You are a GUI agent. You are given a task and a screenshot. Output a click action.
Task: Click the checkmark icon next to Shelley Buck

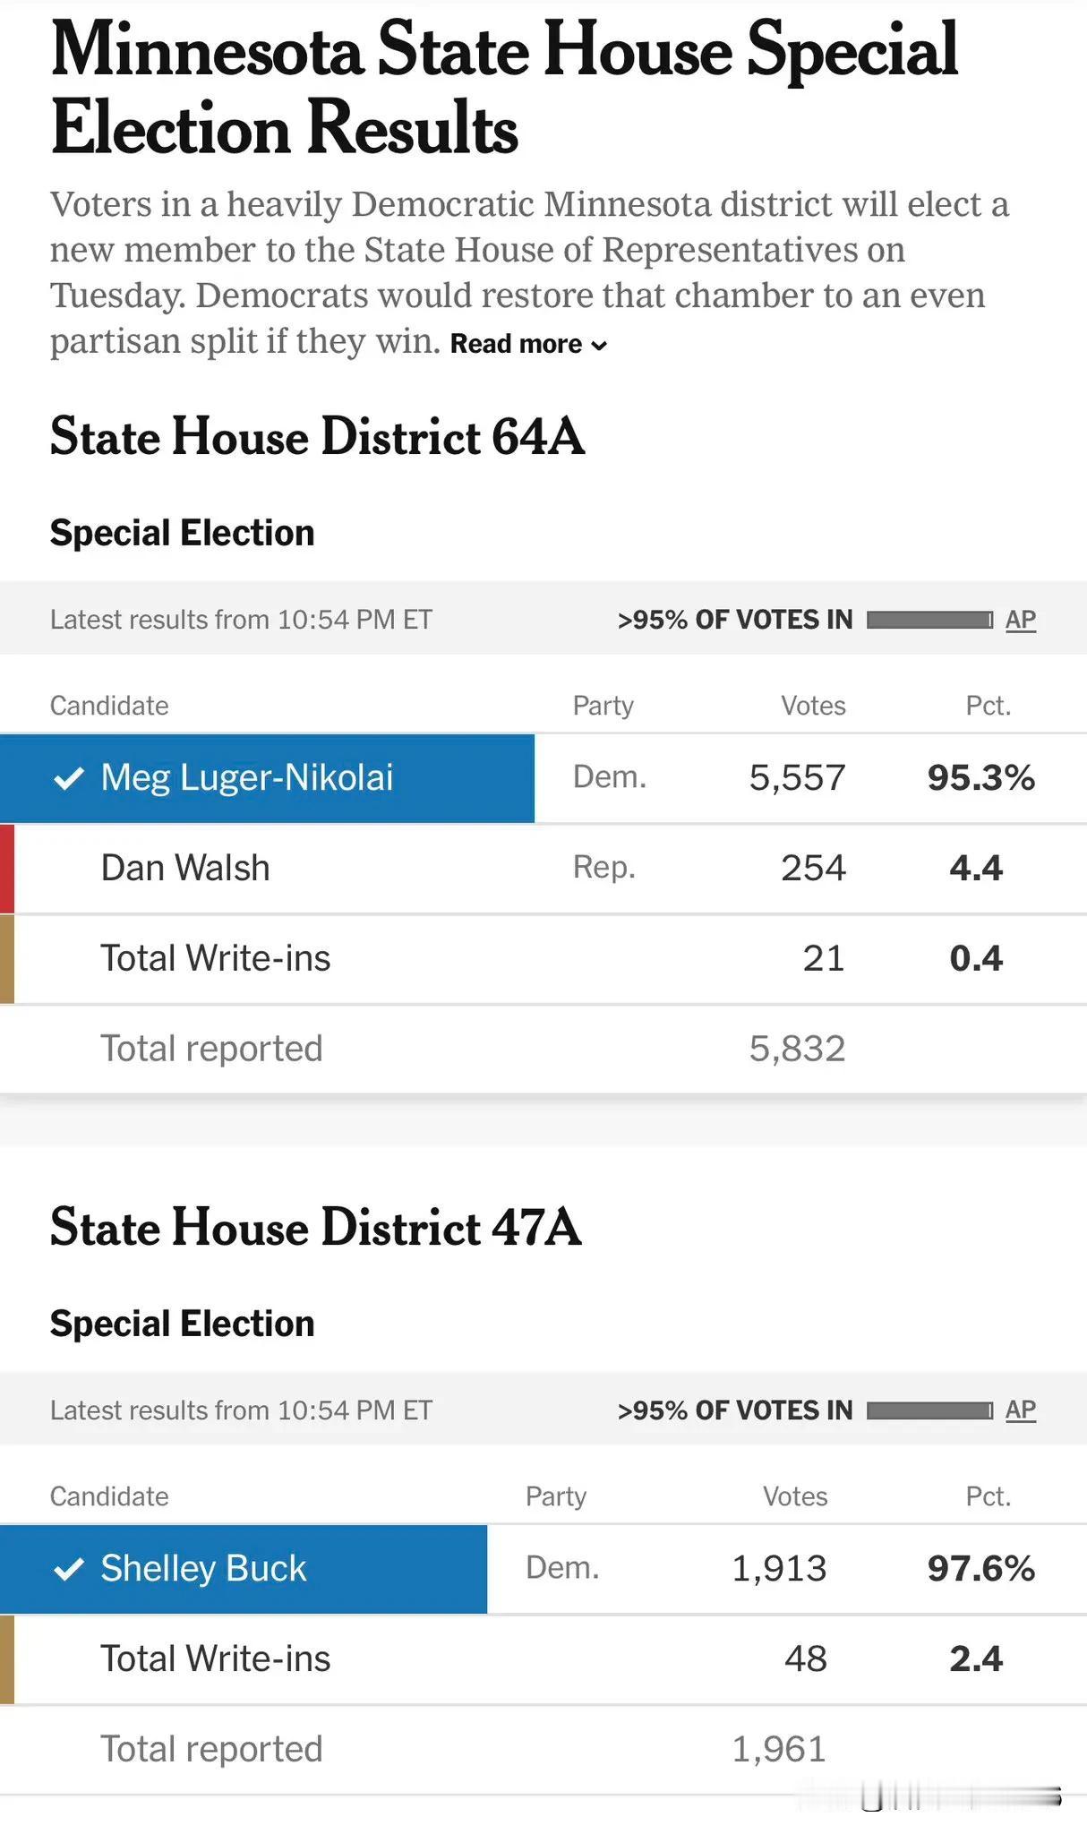69,1568
